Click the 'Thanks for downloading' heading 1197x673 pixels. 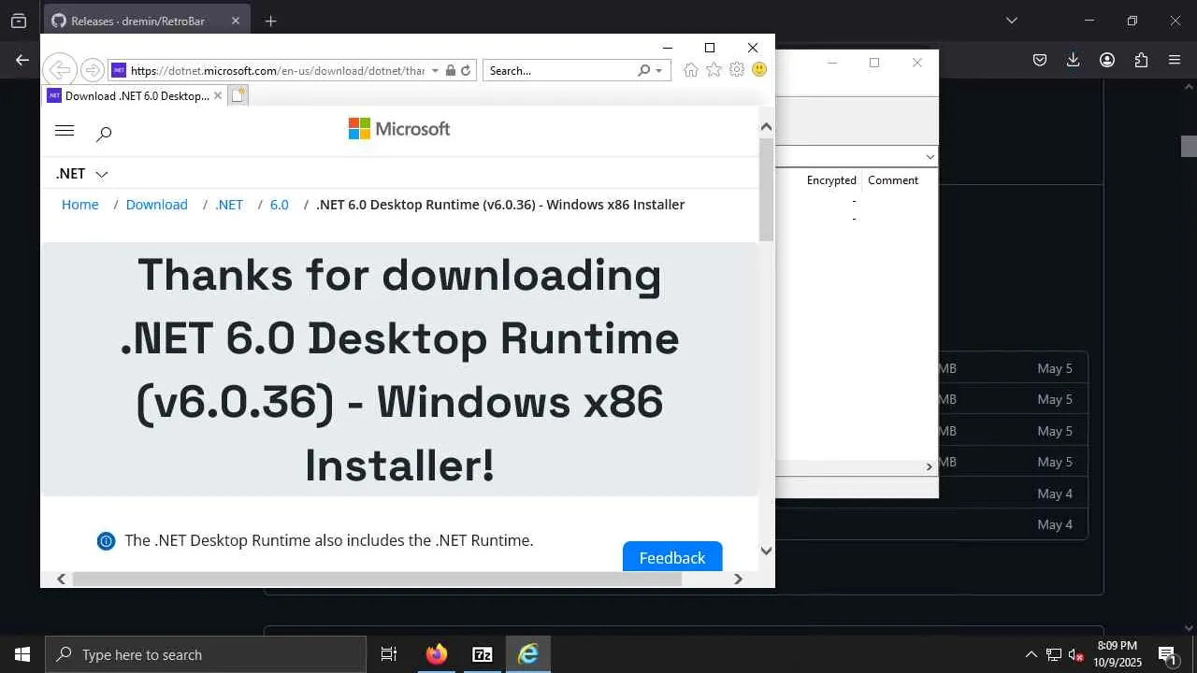coord(399,369)
